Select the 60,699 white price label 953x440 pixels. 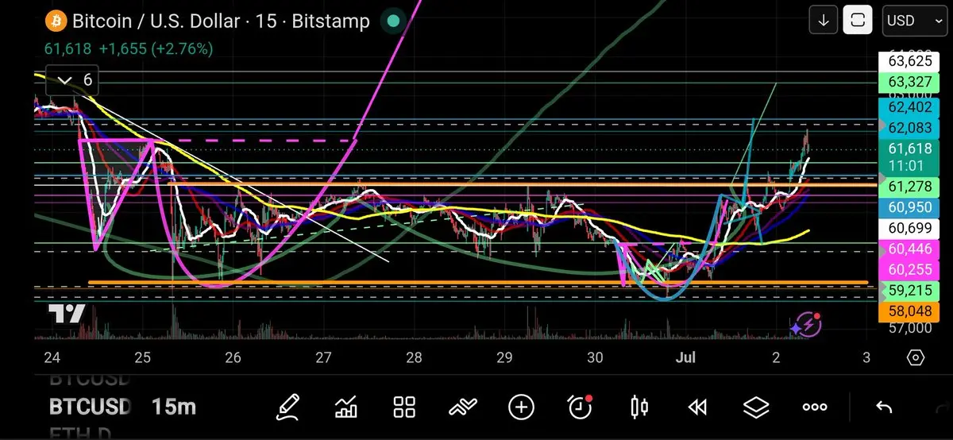[x=910, y=230]
